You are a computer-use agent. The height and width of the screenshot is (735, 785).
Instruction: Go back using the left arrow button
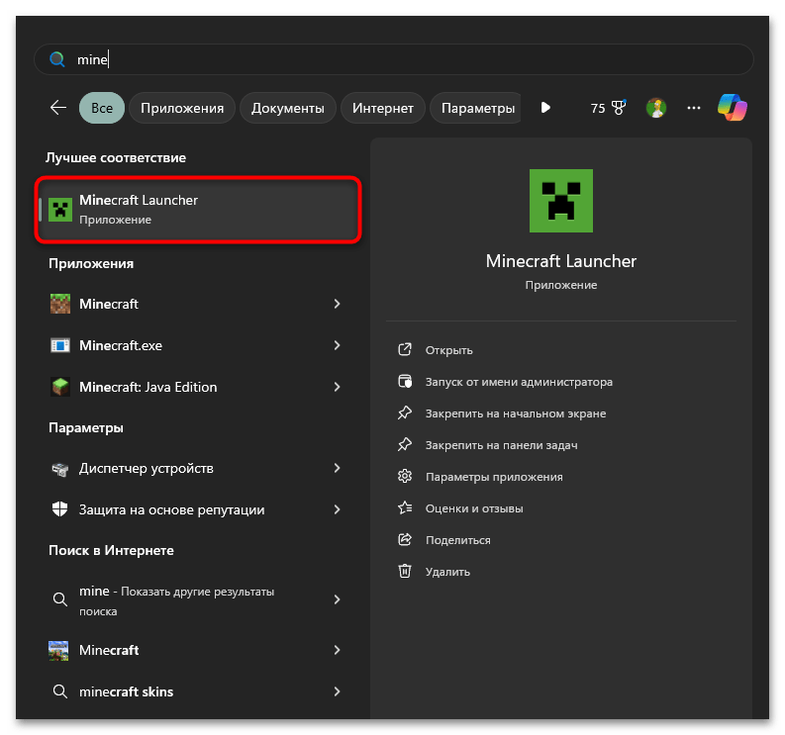[58, 108]
